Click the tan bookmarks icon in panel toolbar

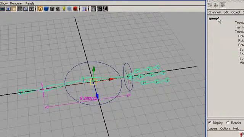coord(14,9)
